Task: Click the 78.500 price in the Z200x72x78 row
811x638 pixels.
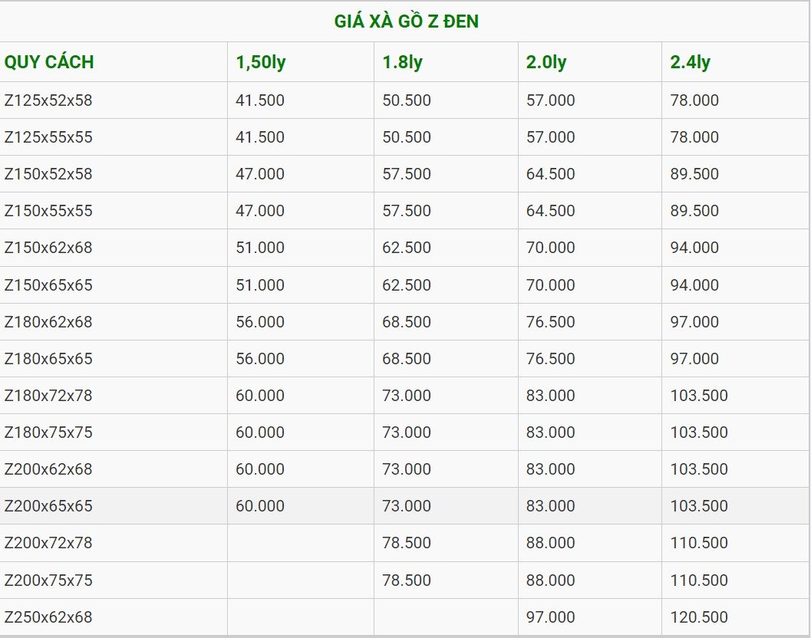Action: click(x=407, y=543)
